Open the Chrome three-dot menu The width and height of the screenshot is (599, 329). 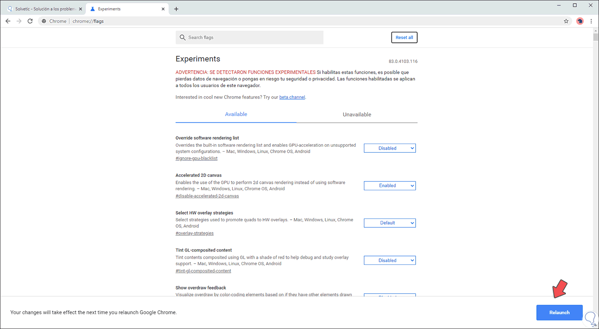click(x=591, y=21)
